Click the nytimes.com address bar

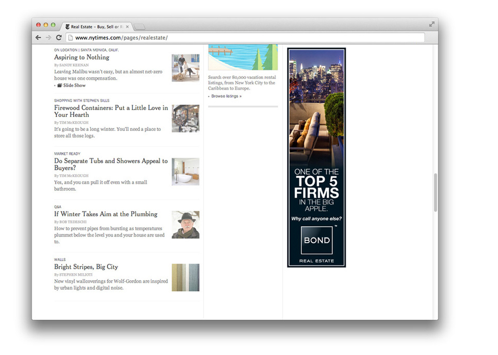(245, 38)
